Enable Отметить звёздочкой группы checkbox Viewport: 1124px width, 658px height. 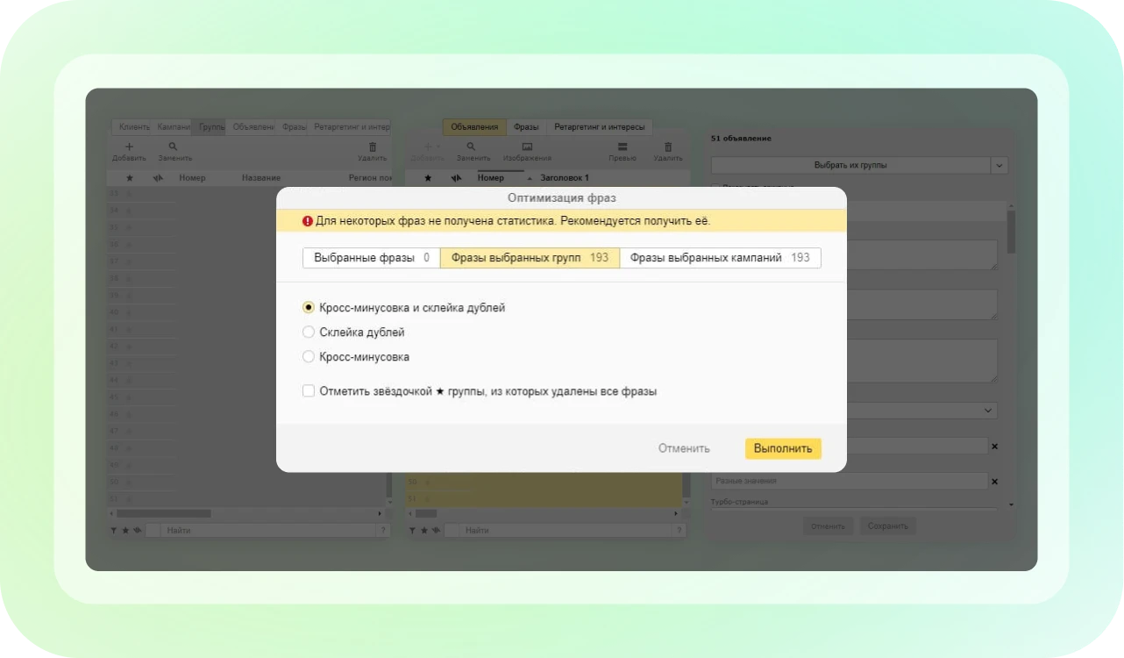pos(309,391)
